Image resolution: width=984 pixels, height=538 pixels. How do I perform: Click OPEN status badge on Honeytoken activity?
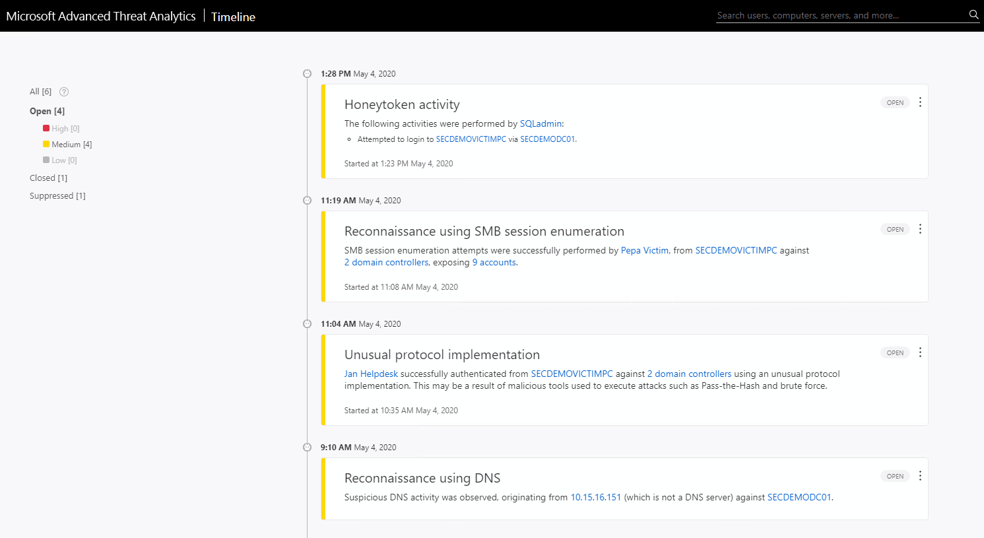tap(895, 102)
